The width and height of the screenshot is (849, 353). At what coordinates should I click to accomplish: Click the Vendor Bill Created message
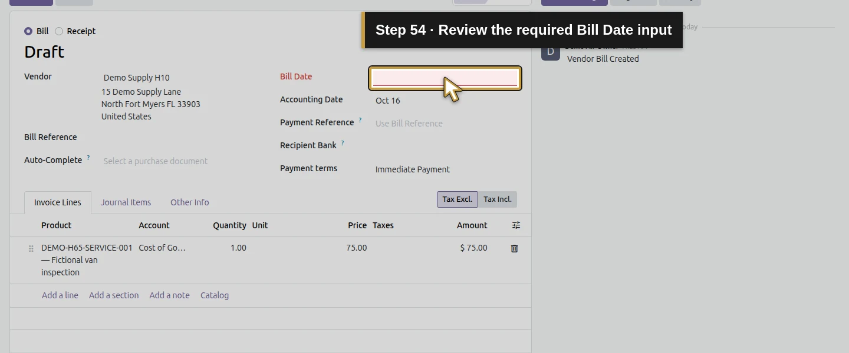point(603,59)
